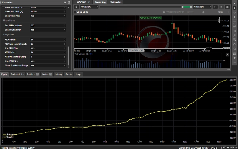The width and height of the screenshot is (238, 149).
Task: Select the text annotation tool
Action: coord(235,58)
